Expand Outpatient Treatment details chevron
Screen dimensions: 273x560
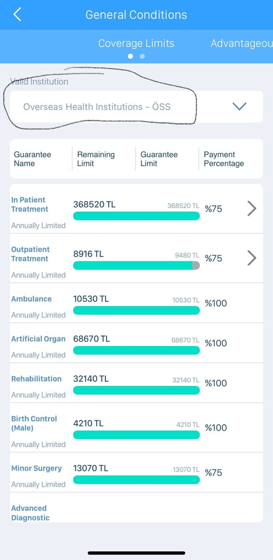click(x=252, y=258)
